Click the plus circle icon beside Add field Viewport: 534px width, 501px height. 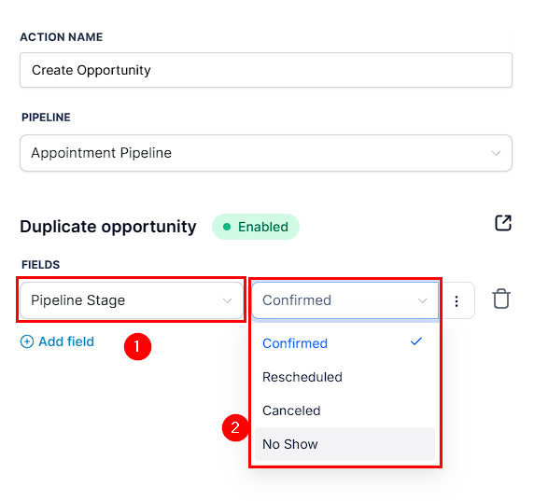coord(27,341)
